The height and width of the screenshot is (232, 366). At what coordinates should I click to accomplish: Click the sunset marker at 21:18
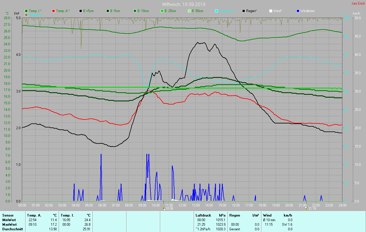point(307,208)
